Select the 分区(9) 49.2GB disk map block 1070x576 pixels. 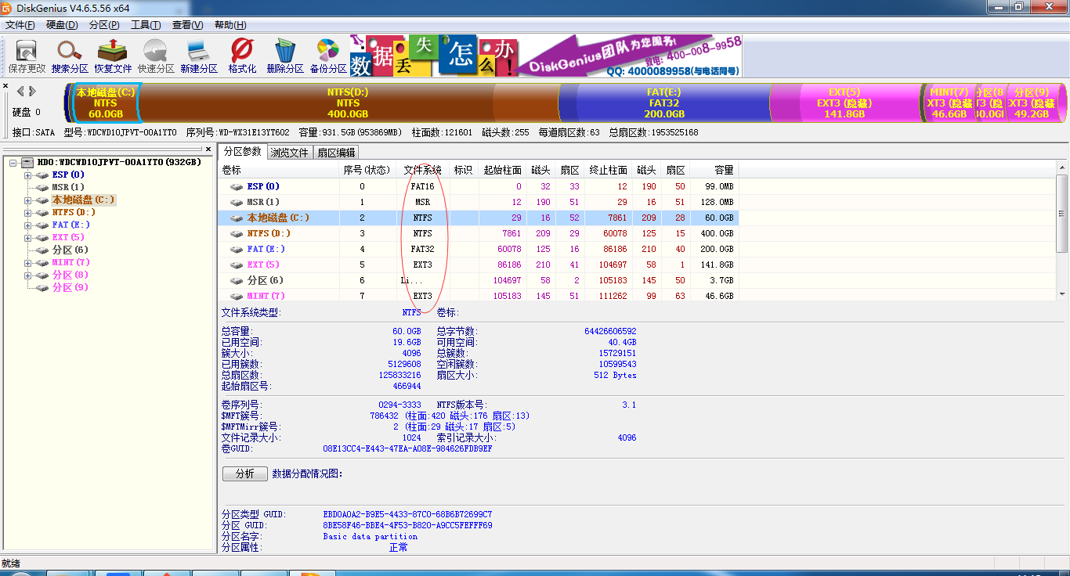tap(1030, 103)
